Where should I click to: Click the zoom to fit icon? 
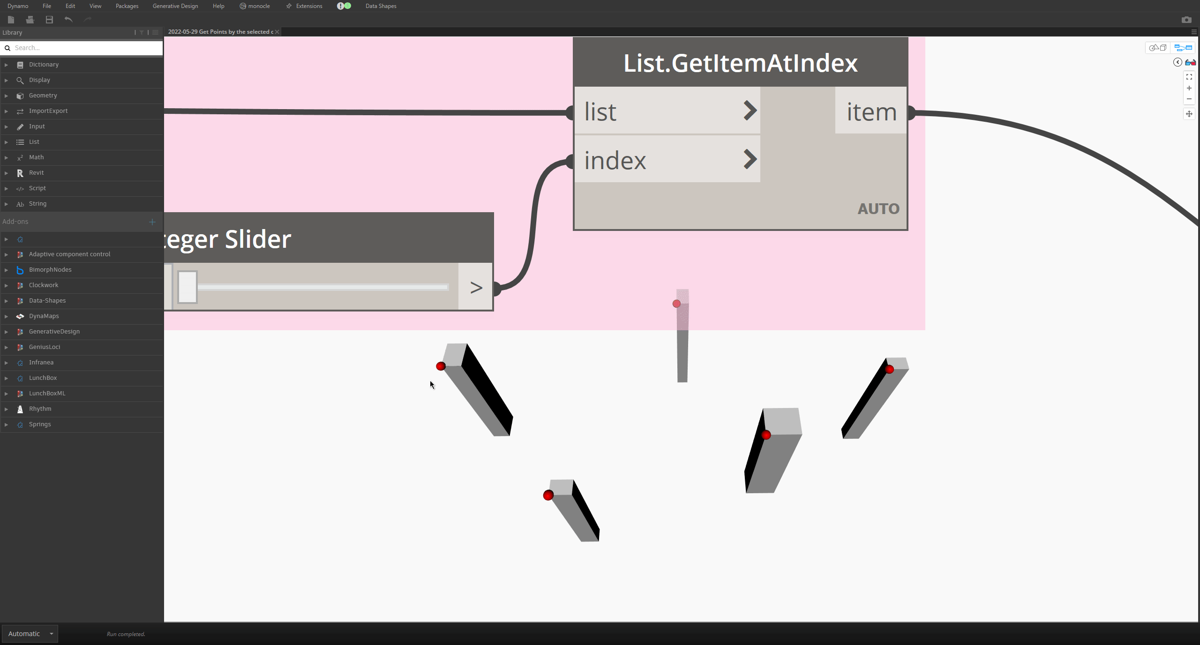1189,77
